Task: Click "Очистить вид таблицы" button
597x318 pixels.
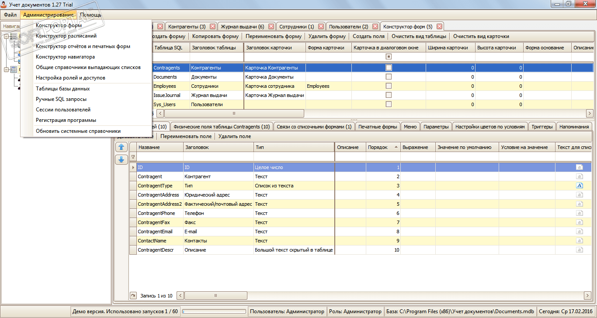Action: point(419,36)
